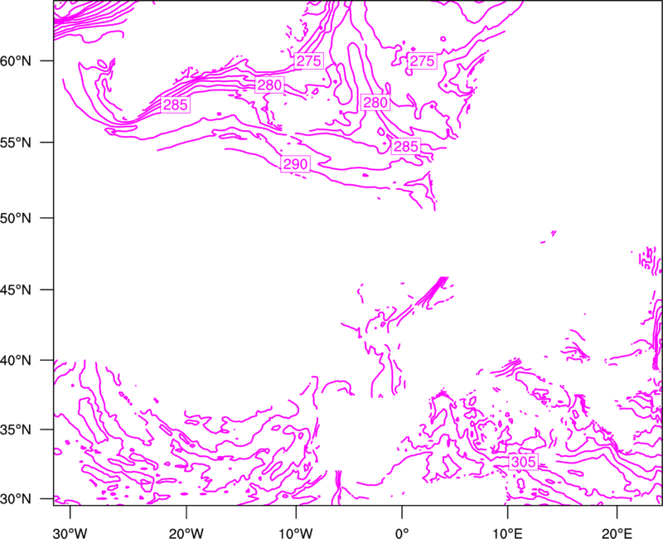Image resolution: width=663 pixels, height=539 pixels.
Task: Click the 40°N latitude axis label
Action: click(x=16, y=360)
